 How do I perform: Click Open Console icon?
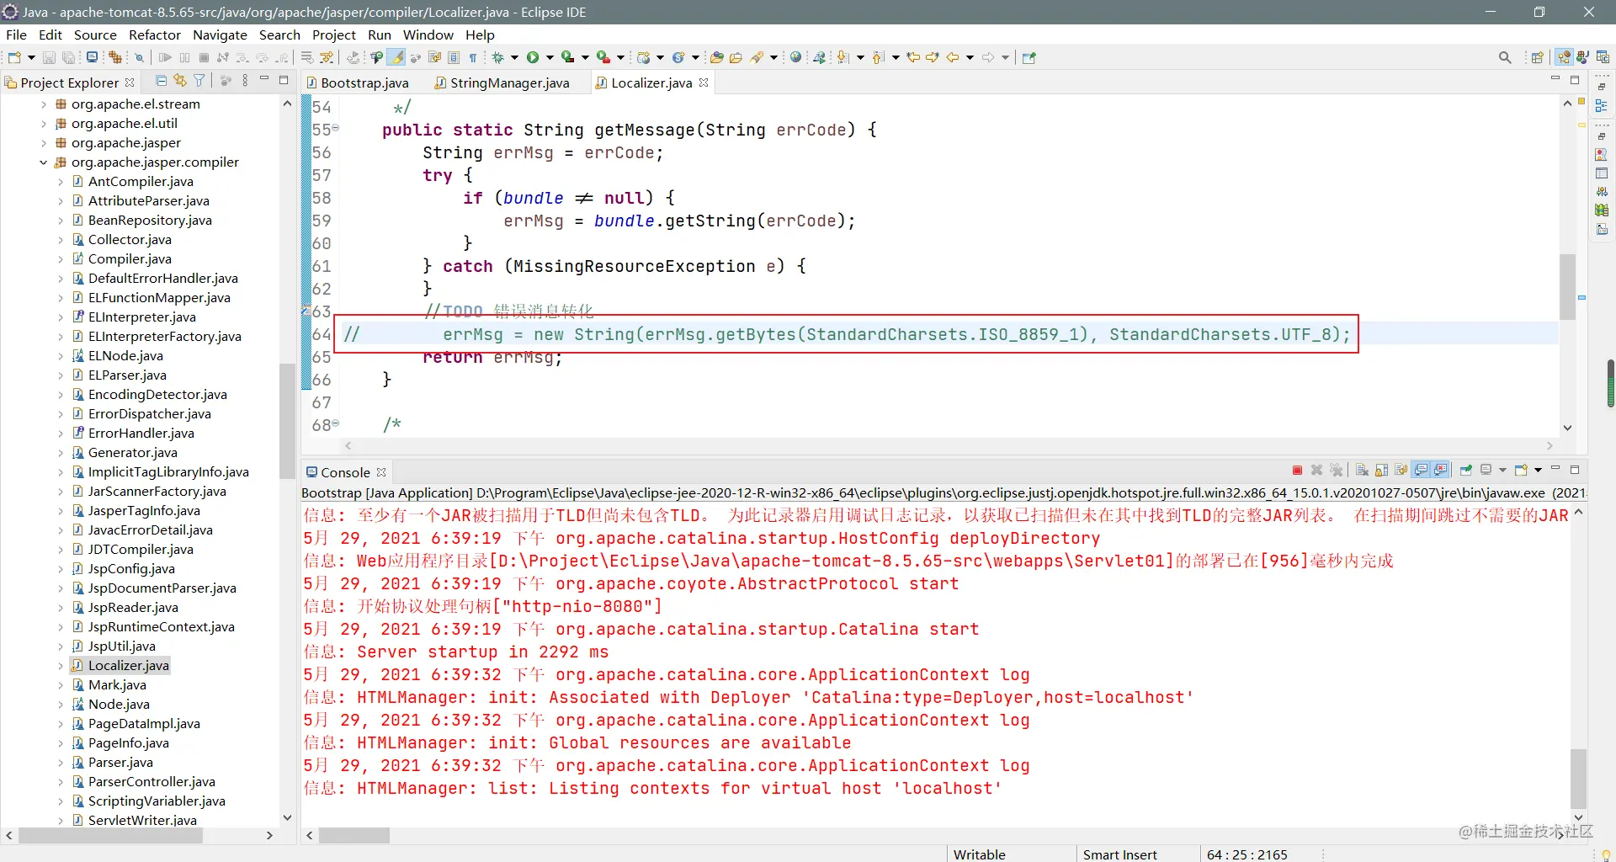point(1521,470)
